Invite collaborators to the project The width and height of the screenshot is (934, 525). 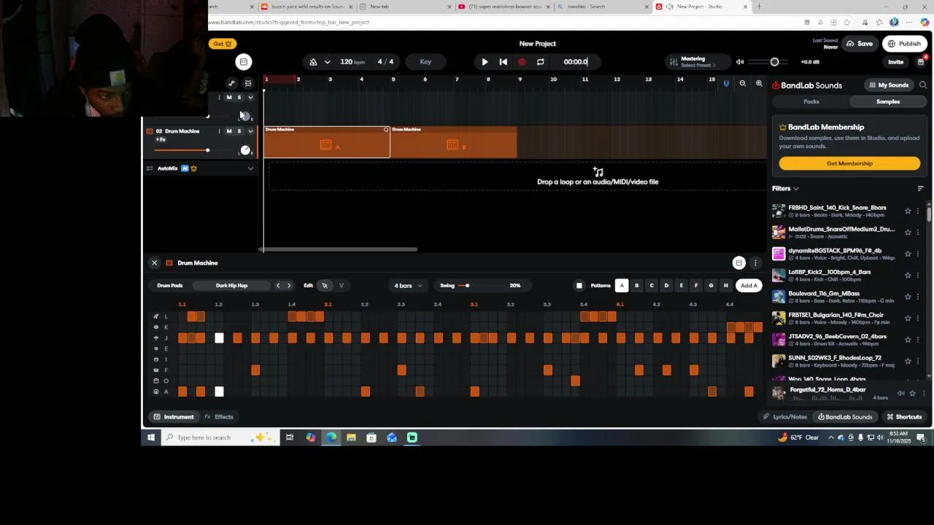coord(895,62)
